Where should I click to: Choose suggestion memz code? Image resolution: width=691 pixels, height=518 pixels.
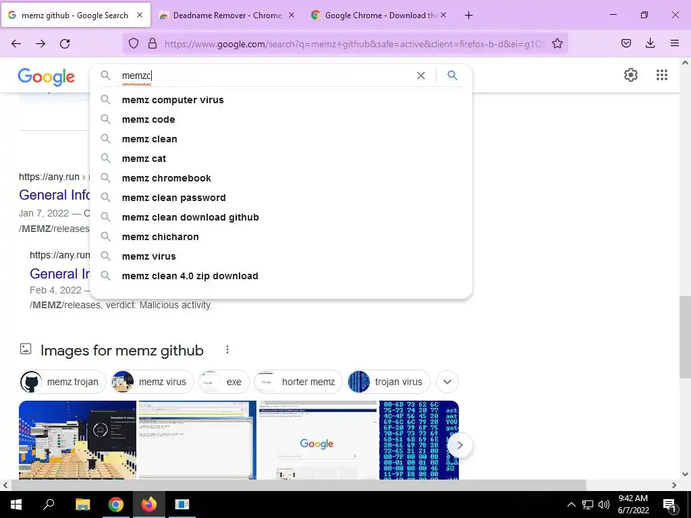pyautogui.click(x=281, y=119)
